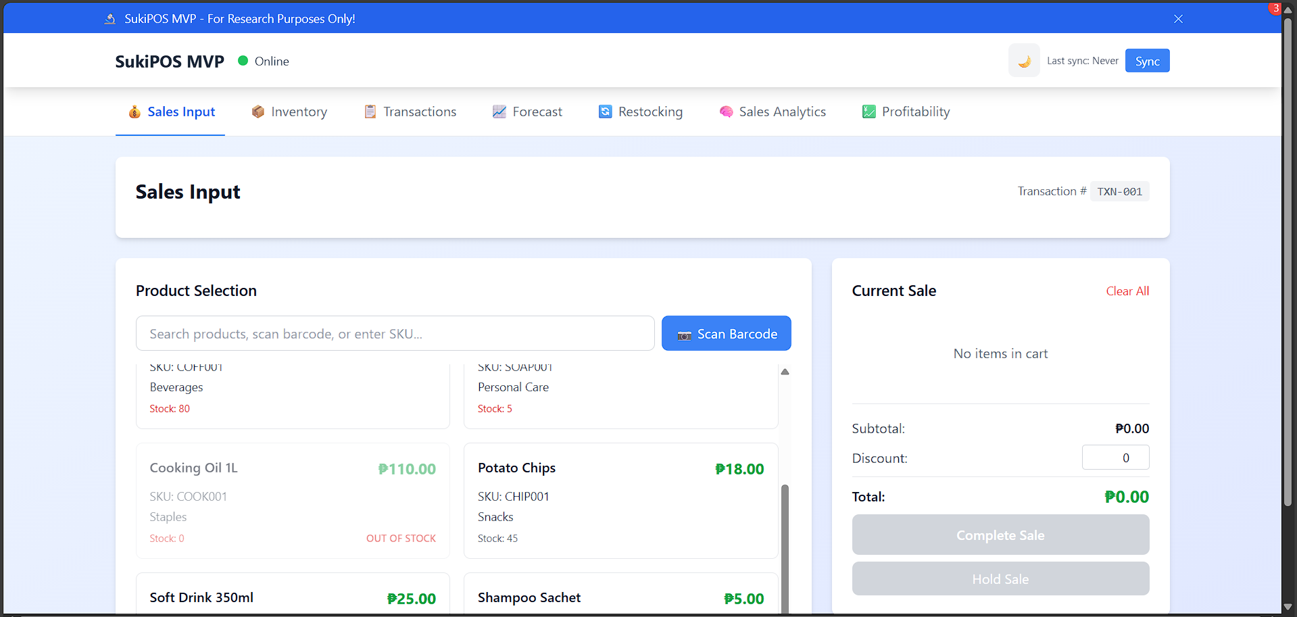Click the camera icon on Scan Barcode button
Viewport: 1297px width, 617px height.
[684, 334]
